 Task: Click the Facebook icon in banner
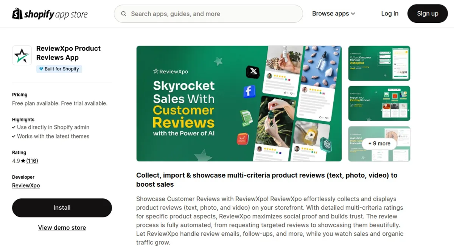coord(249,91)
